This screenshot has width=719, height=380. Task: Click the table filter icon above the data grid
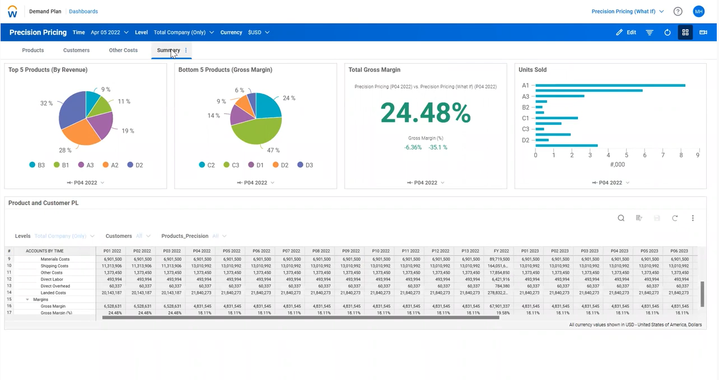[639, 218]
